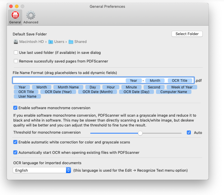Image resolution: width=224 pixels, height=195 pixels.
Task: Toggle Automatically start OCR checkbox
Action: click(15, 152)
